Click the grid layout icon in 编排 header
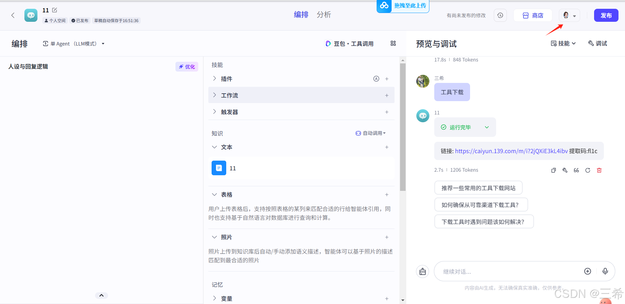This screenshot has height=304, width=625. (x=393, y=43)
